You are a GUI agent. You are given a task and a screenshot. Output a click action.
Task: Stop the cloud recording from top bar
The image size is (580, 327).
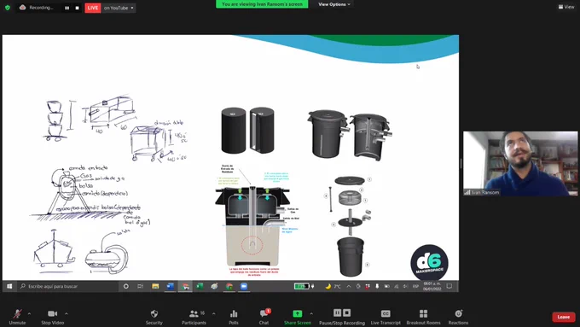coord(77,8)
